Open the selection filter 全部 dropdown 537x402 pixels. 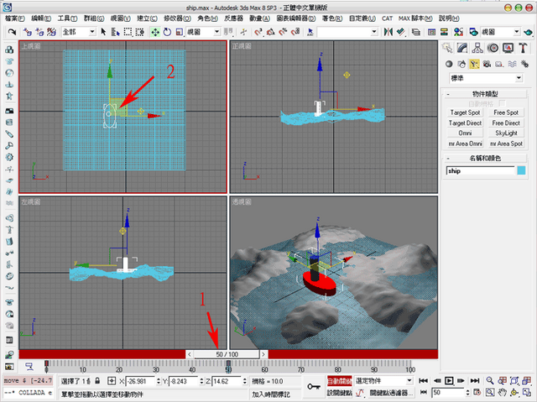(79, 32)
